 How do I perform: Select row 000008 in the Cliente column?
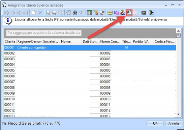click(9, 88)
